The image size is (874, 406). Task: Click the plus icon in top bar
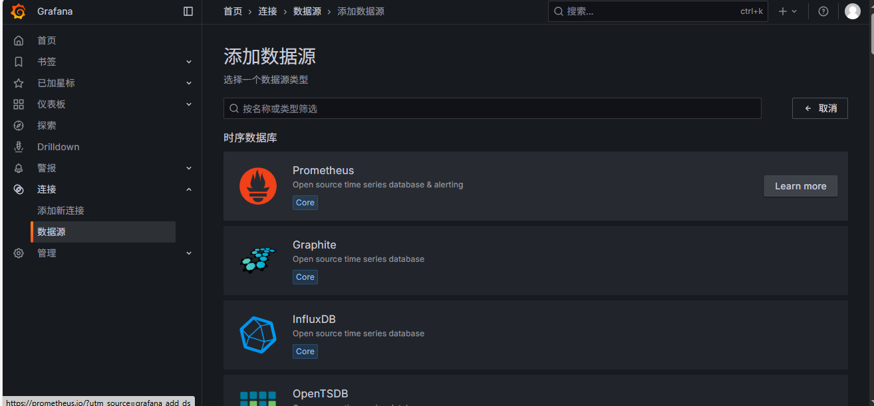tap(783, 11)
